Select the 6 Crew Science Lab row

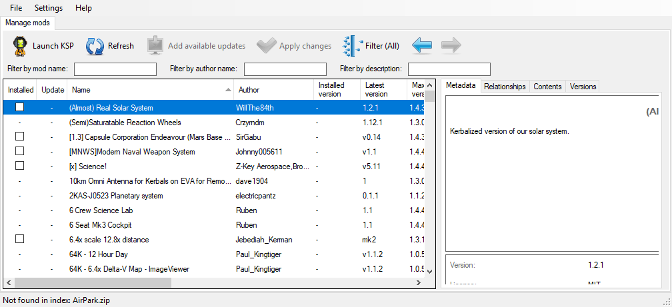coord(214,210)
